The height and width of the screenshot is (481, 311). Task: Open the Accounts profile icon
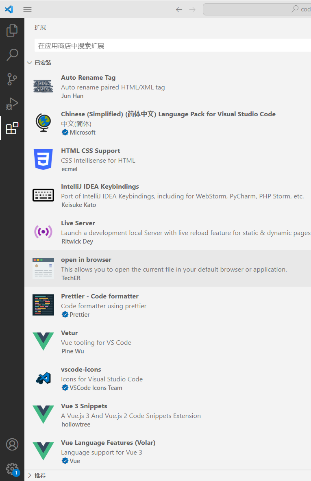[x=12, y=444]
